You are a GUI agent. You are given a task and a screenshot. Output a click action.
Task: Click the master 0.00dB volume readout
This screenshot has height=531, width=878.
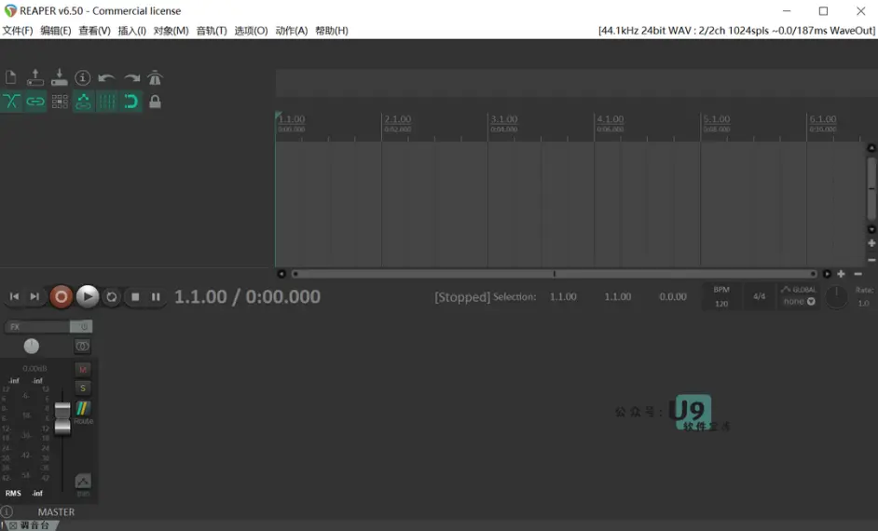34,369
